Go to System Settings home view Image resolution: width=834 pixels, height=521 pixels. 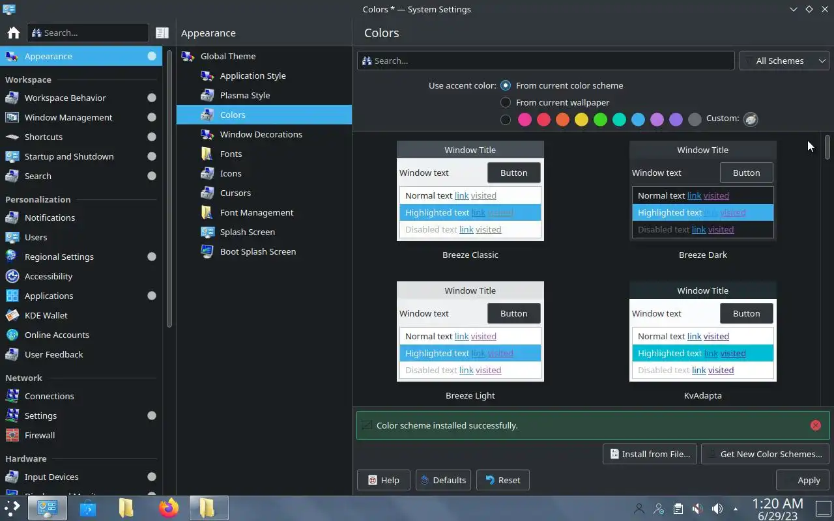tap(13, 33)
